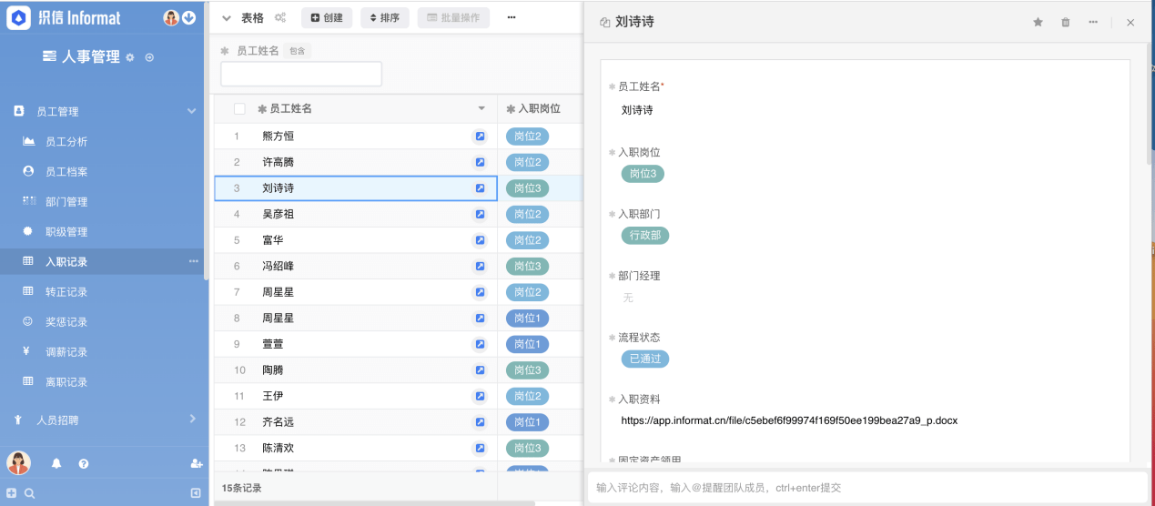The width and height of the screenshot is (1155, 506).
Task: Open 部门管理 in sidebar
Action: (66, 202)
